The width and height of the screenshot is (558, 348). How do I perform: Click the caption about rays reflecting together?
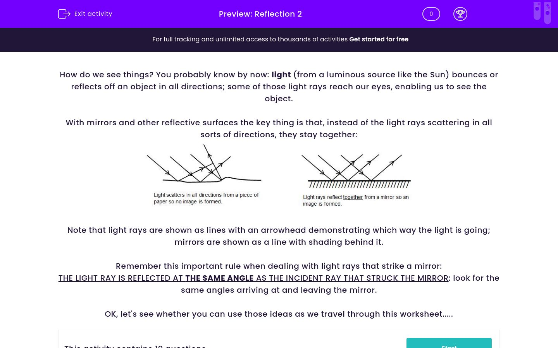pyautogui.click(x=355, y=200)
